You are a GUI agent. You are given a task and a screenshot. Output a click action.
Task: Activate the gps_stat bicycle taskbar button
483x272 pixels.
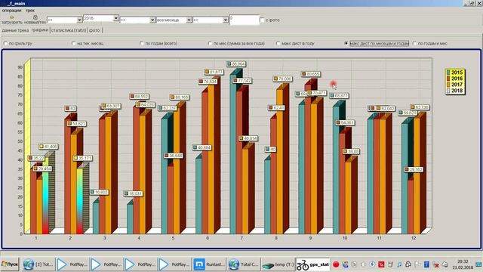pos(312,264)
